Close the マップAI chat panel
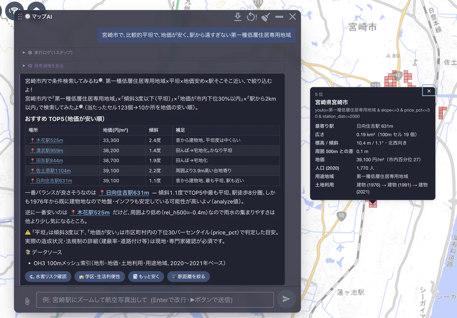Viewport: 457px width, 318px height. [292, 17]
